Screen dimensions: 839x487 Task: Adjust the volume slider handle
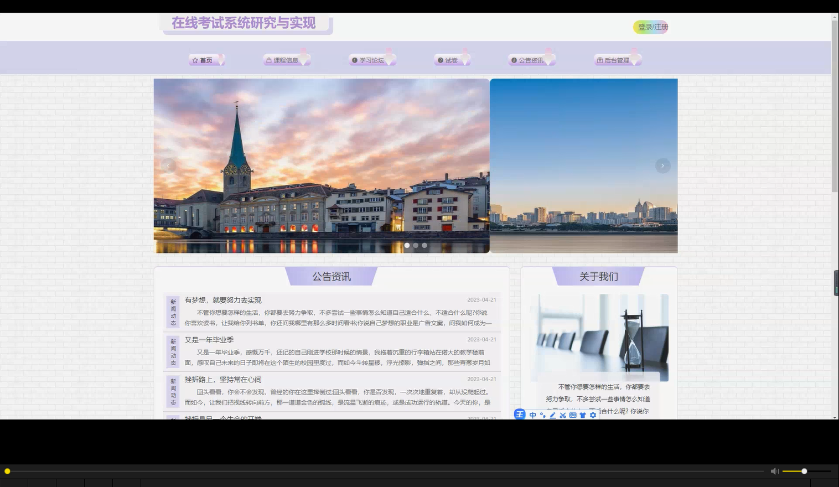click(x=804, y=471)
